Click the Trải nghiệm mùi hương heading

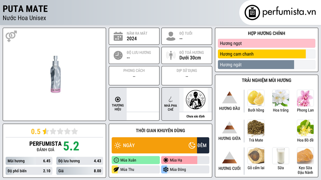(x=266, y=80)
